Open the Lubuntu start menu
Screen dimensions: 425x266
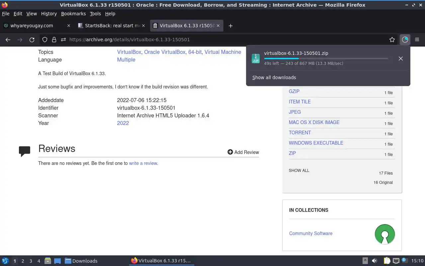[x=5, y=261]
